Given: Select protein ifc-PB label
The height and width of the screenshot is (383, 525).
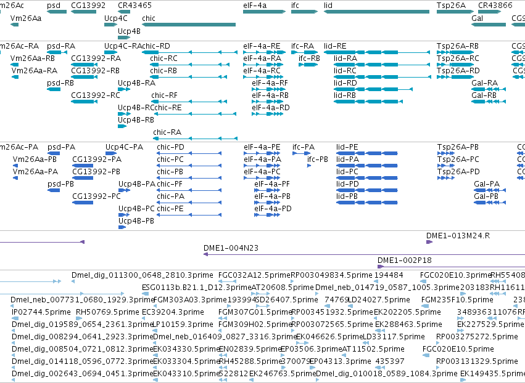Looking at the screenshot, I should coord(318,159).
